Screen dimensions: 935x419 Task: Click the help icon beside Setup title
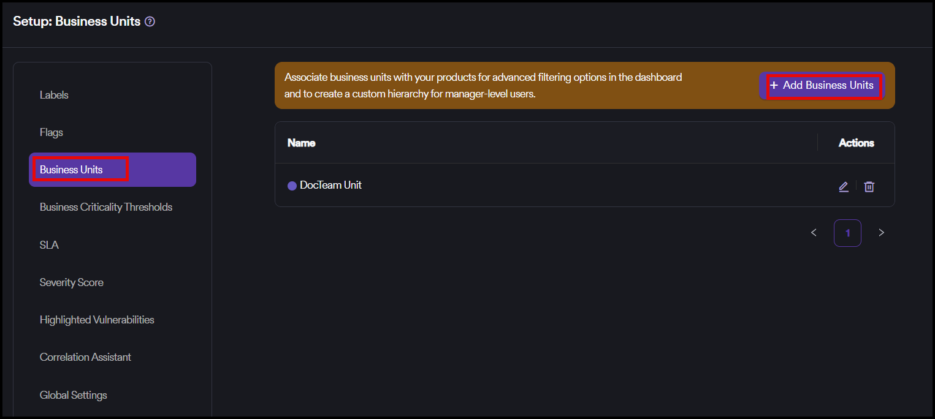coord(150,21)
